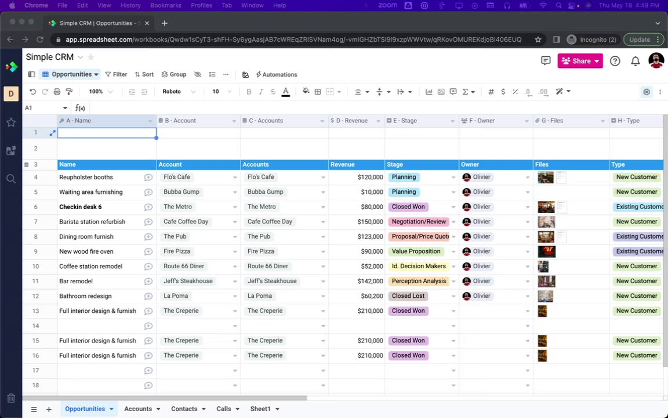
Task: Open the zoom level 100% dropdown
Action: point(100,92)
